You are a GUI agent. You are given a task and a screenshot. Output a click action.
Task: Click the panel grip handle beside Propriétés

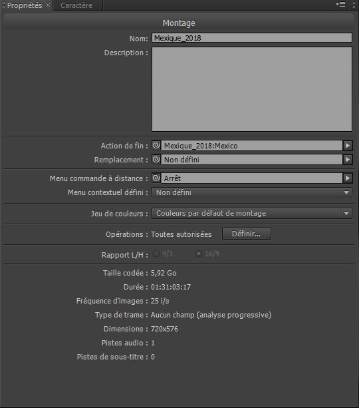pos(3,5)
